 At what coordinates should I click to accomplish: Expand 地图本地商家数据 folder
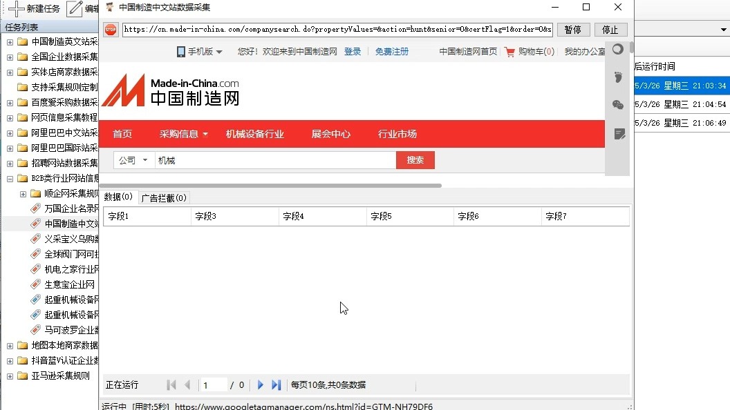[x=10, y=346]
